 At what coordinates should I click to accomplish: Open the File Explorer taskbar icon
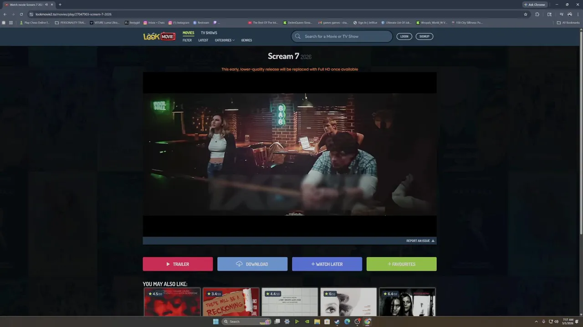(x=317, y=322)
